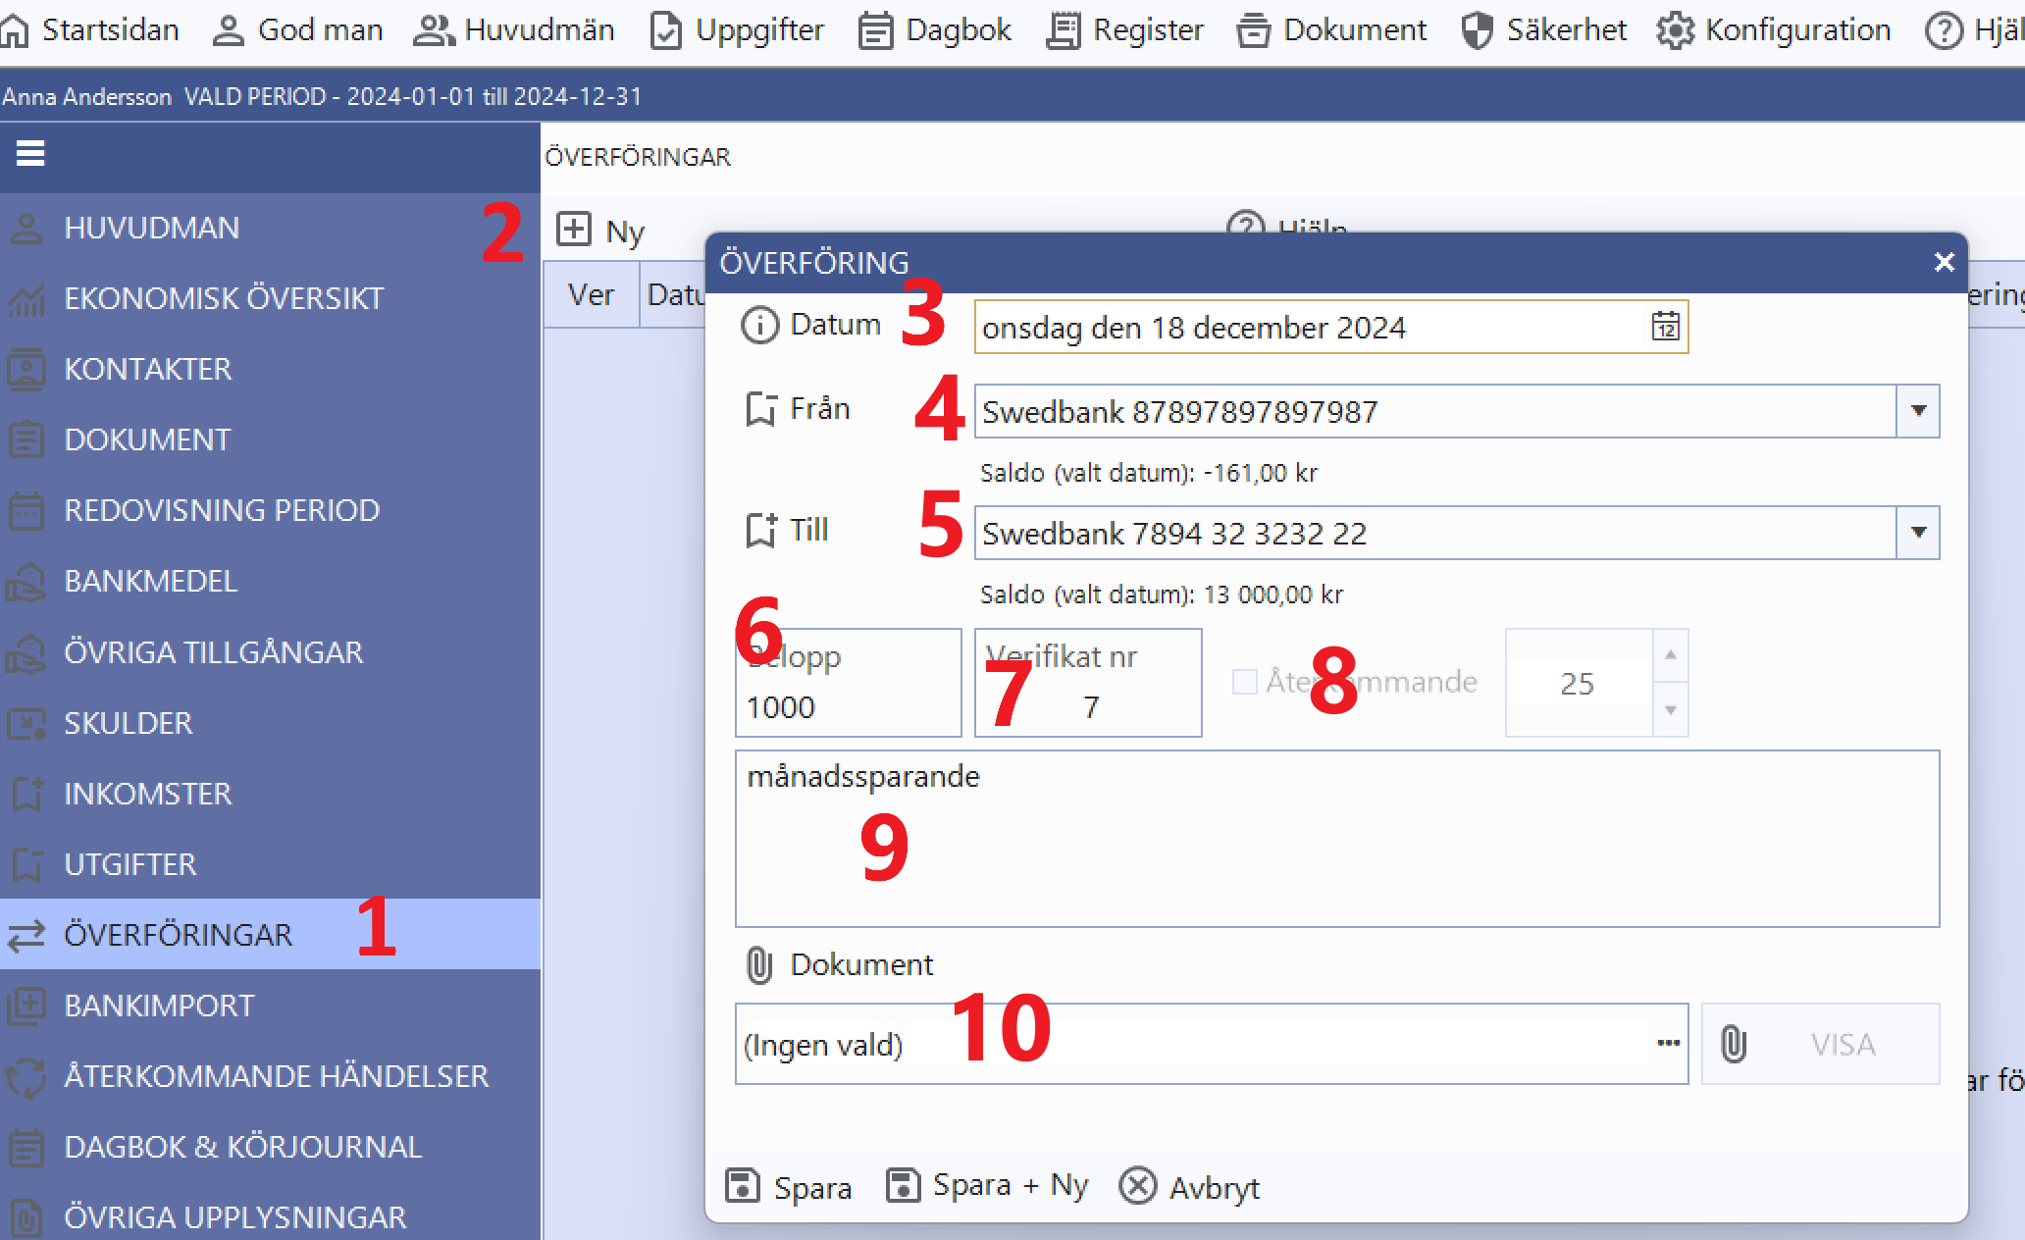
Task: Click the Belopp amount field
Action: 849,683
